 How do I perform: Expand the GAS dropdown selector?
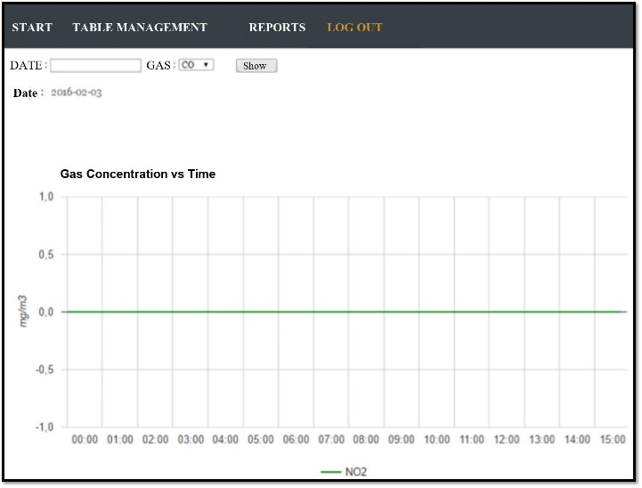pyautogui.click(x=196, y=65)
